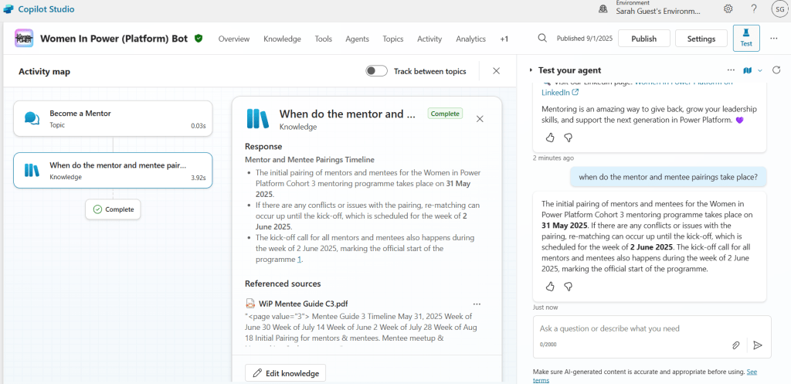The image size is (791, 384).
Task: Go to the Analytics tab
Action: point(470,39)
